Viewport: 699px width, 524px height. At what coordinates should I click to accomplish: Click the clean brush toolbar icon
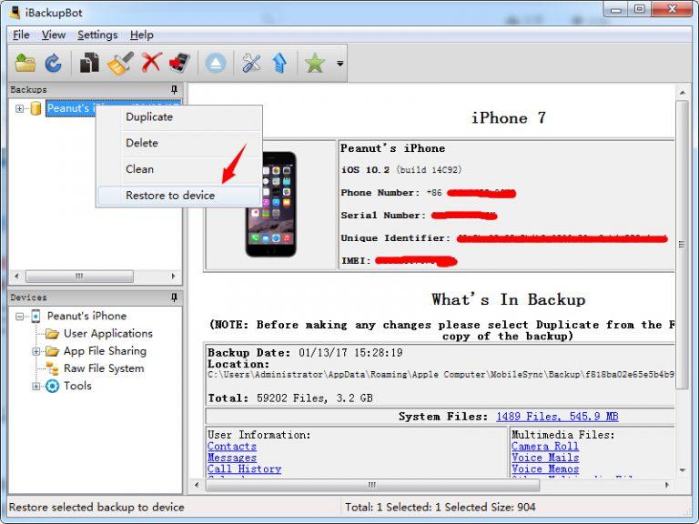120,63
